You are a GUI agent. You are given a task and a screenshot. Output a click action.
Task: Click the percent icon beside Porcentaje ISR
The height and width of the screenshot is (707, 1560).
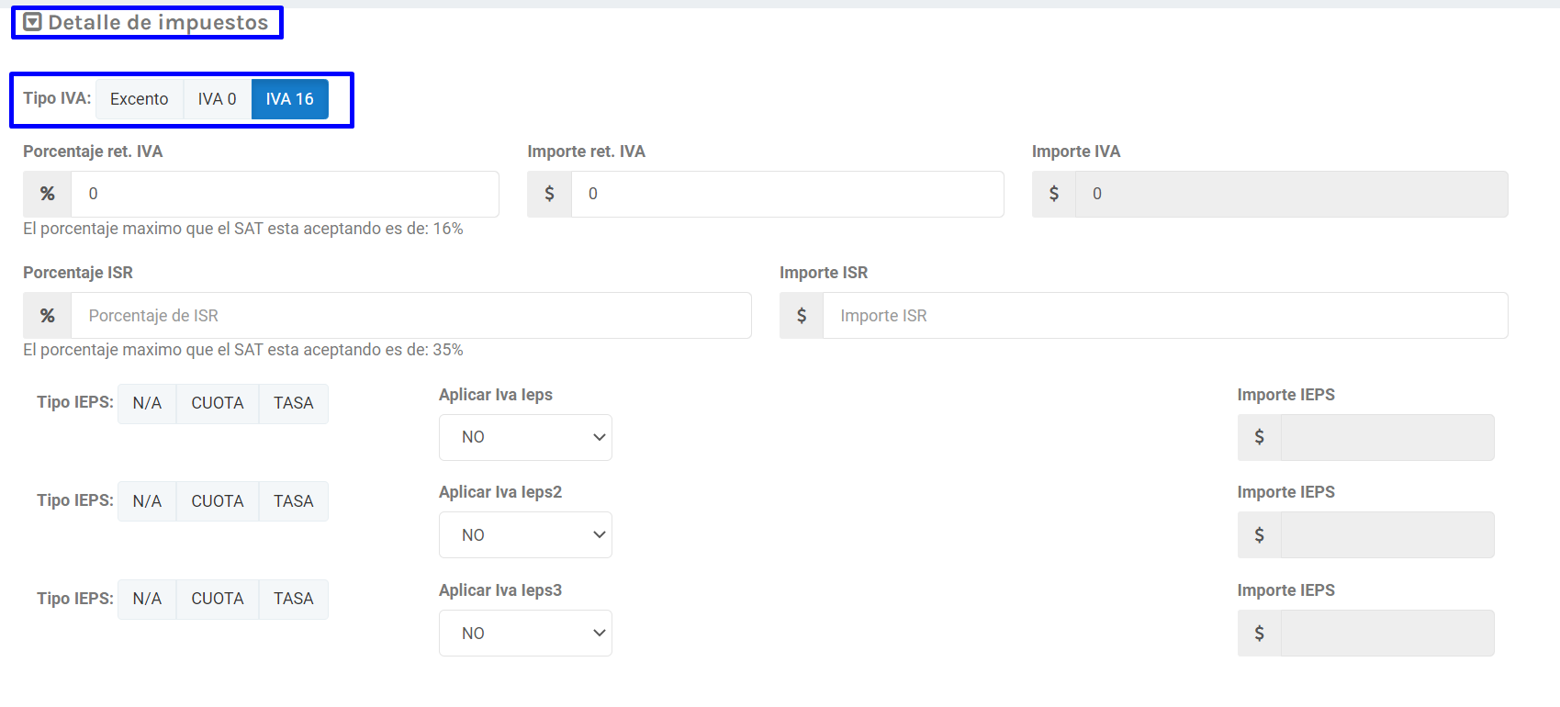click(x=48, y=316)
